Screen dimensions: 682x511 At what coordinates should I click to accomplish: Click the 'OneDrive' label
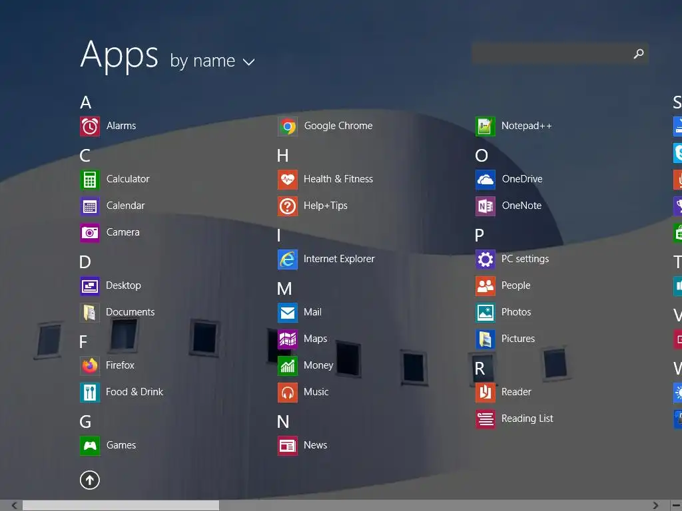tap(522, 179)
